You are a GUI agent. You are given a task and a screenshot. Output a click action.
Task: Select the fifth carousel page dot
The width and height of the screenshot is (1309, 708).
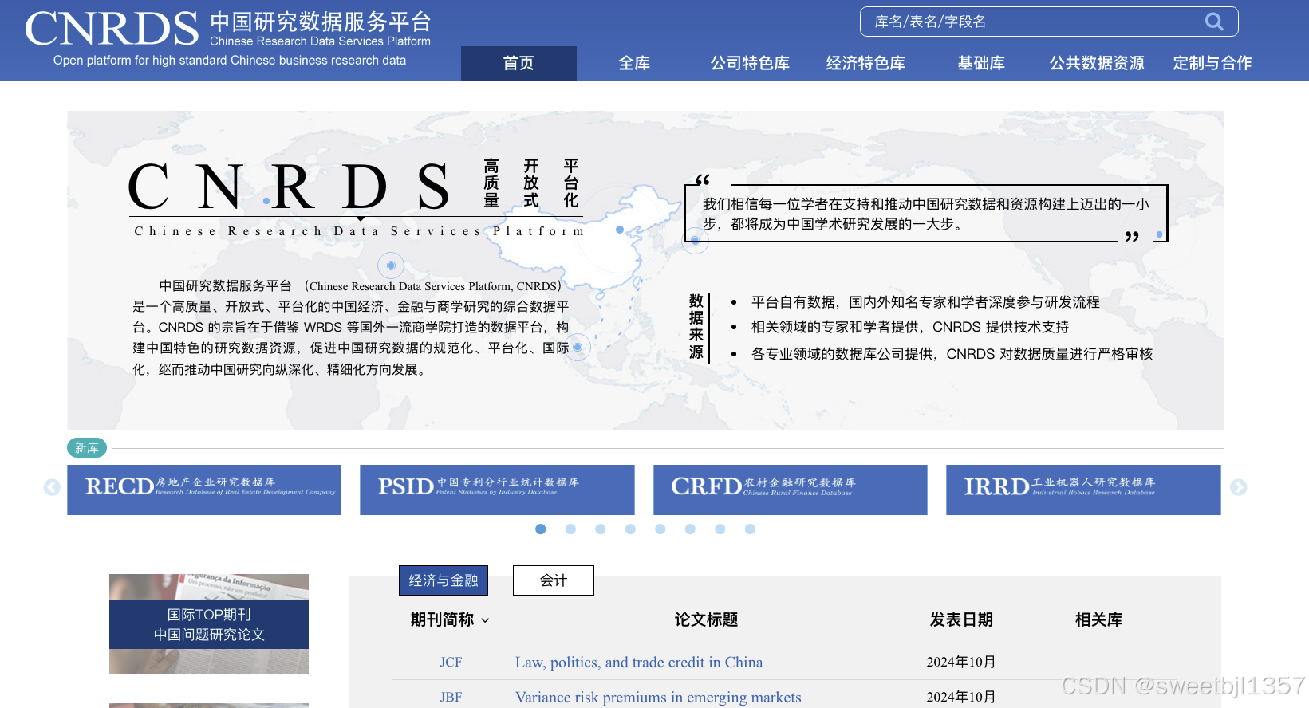660,529
